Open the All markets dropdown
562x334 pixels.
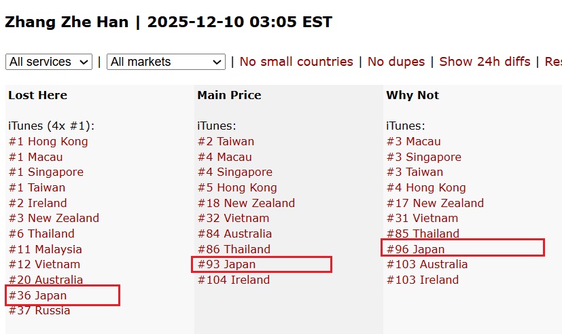click(x=166, y=62)
